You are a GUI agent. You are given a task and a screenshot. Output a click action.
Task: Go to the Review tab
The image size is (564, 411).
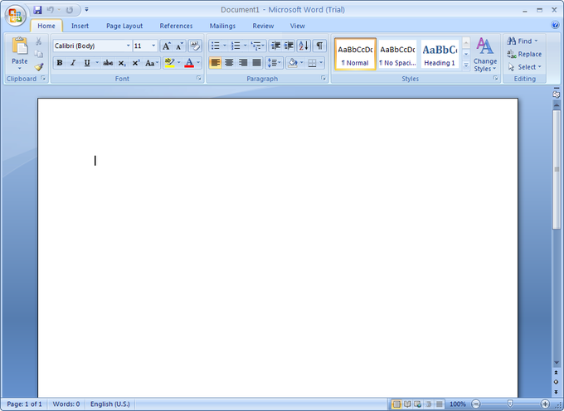click(263, 26)
